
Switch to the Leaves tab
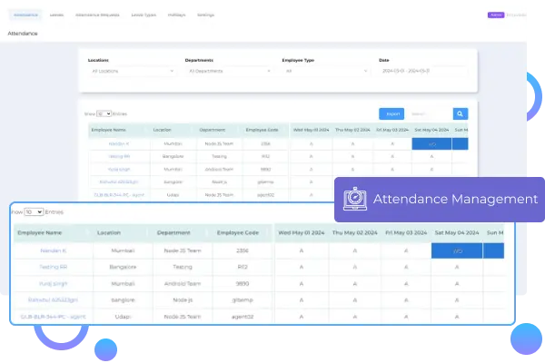point(57,15)
